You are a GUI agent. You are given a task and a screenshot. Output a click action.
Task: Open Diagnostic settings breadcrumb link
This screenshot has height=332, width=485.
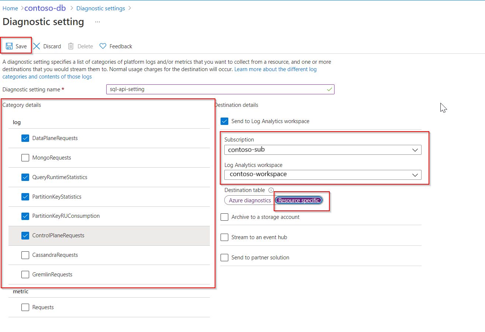(x=101, y=8)
